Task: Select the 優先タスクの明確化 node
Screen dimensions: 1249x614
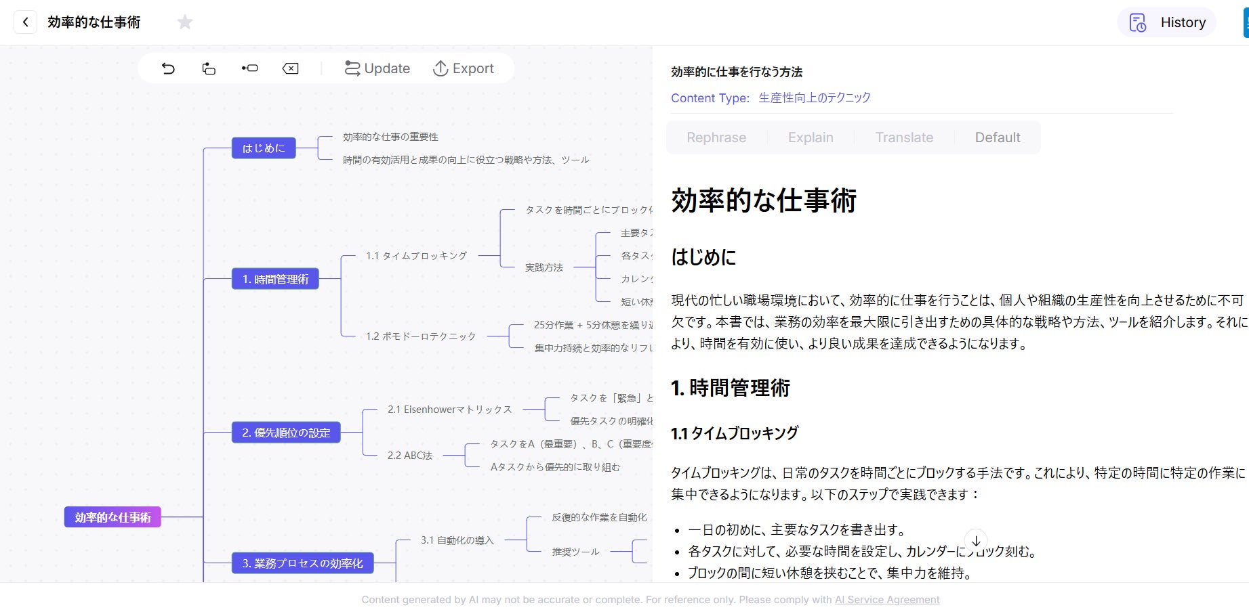Action: tap(611, 421)
